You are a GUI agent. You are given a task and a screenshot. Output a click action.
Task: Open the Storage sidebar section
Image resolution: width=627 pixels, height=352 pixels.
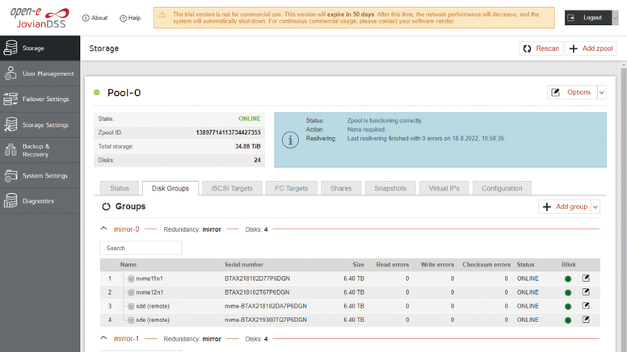click(40, 48)
